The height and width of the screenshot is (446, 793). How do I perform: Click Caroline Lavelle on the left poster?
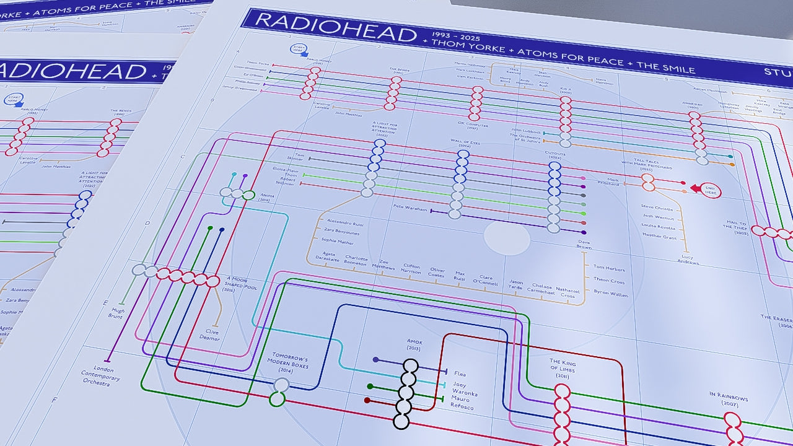(x=28, y=161)
